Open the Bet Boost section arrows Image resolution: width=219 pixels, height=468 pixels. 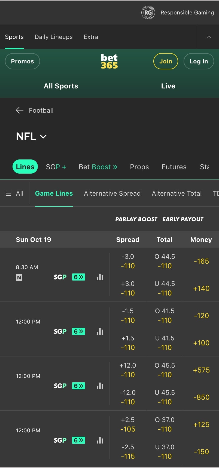115,167
